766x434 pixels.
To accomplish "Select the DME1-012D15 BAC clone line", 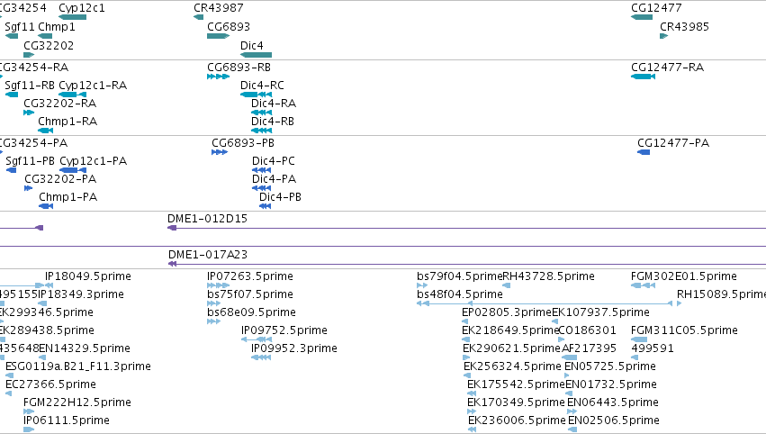I will click(466, 228).
